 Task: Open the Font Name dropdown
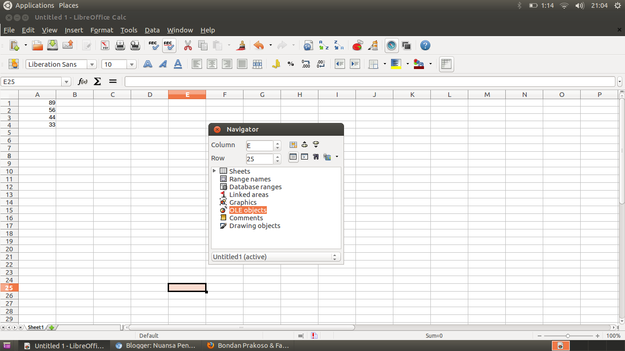tap(92, 64)
